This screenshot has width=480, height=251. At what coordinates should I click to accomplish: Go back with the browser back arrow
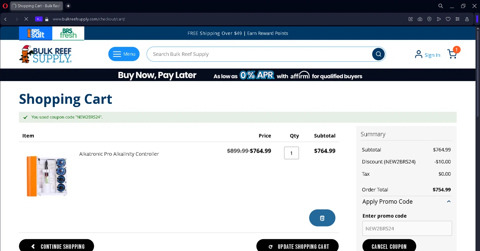click(5, 19)
